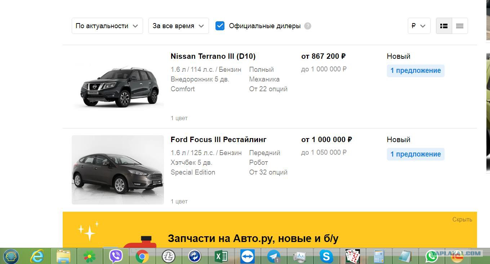Click 1 предложение for Ford Focus

416,154
